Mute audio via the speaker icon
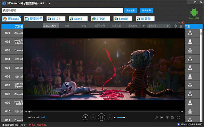Screen dimensions: 204x127 (x=115, y=118)
